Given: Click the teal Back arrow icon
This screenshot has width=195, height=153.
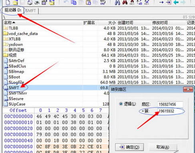Looking at the screenshot, I should pyautogui.click(x=176, y=2).
